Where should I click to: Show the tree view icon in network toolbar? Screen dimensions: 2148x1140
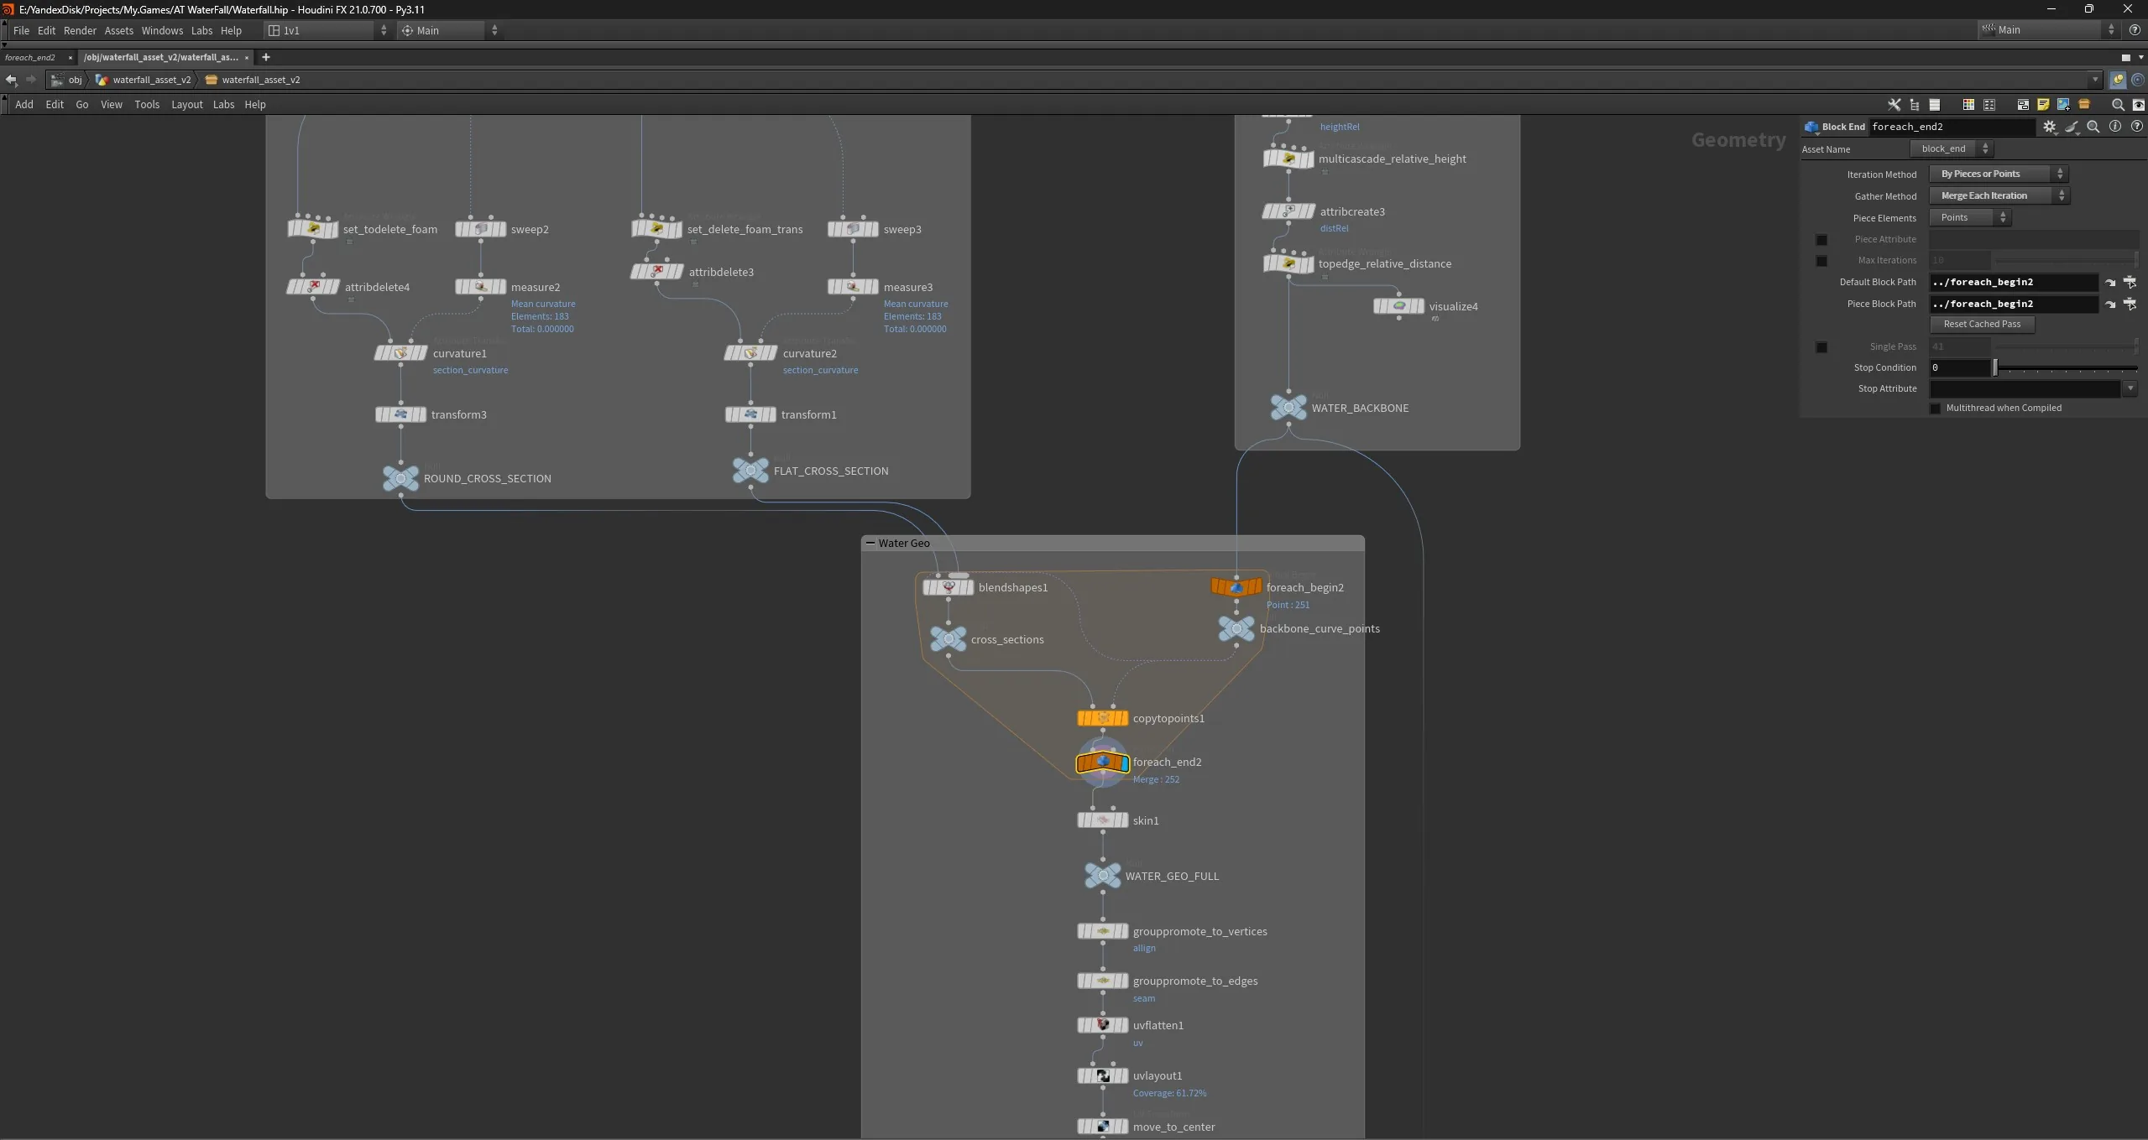(x=1915, y=105)
